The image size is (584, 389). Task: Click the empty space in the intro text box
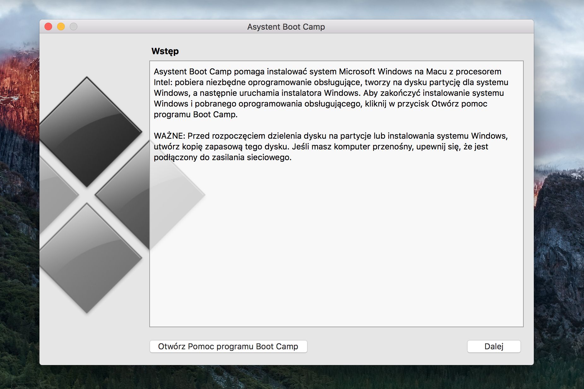click(x=336, y=246)
